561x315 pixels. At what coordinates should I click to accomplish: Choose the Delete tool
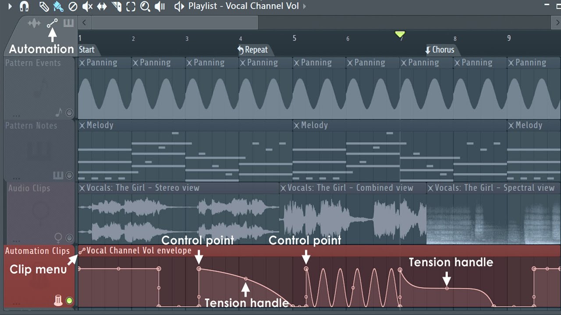click(x=73, y=6)
